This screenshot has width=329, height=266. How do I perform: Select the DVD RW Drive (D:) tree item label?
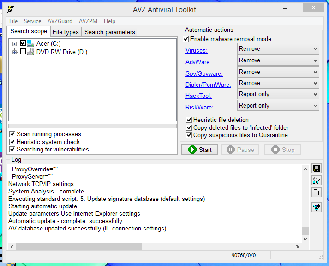tap(62, 52)
